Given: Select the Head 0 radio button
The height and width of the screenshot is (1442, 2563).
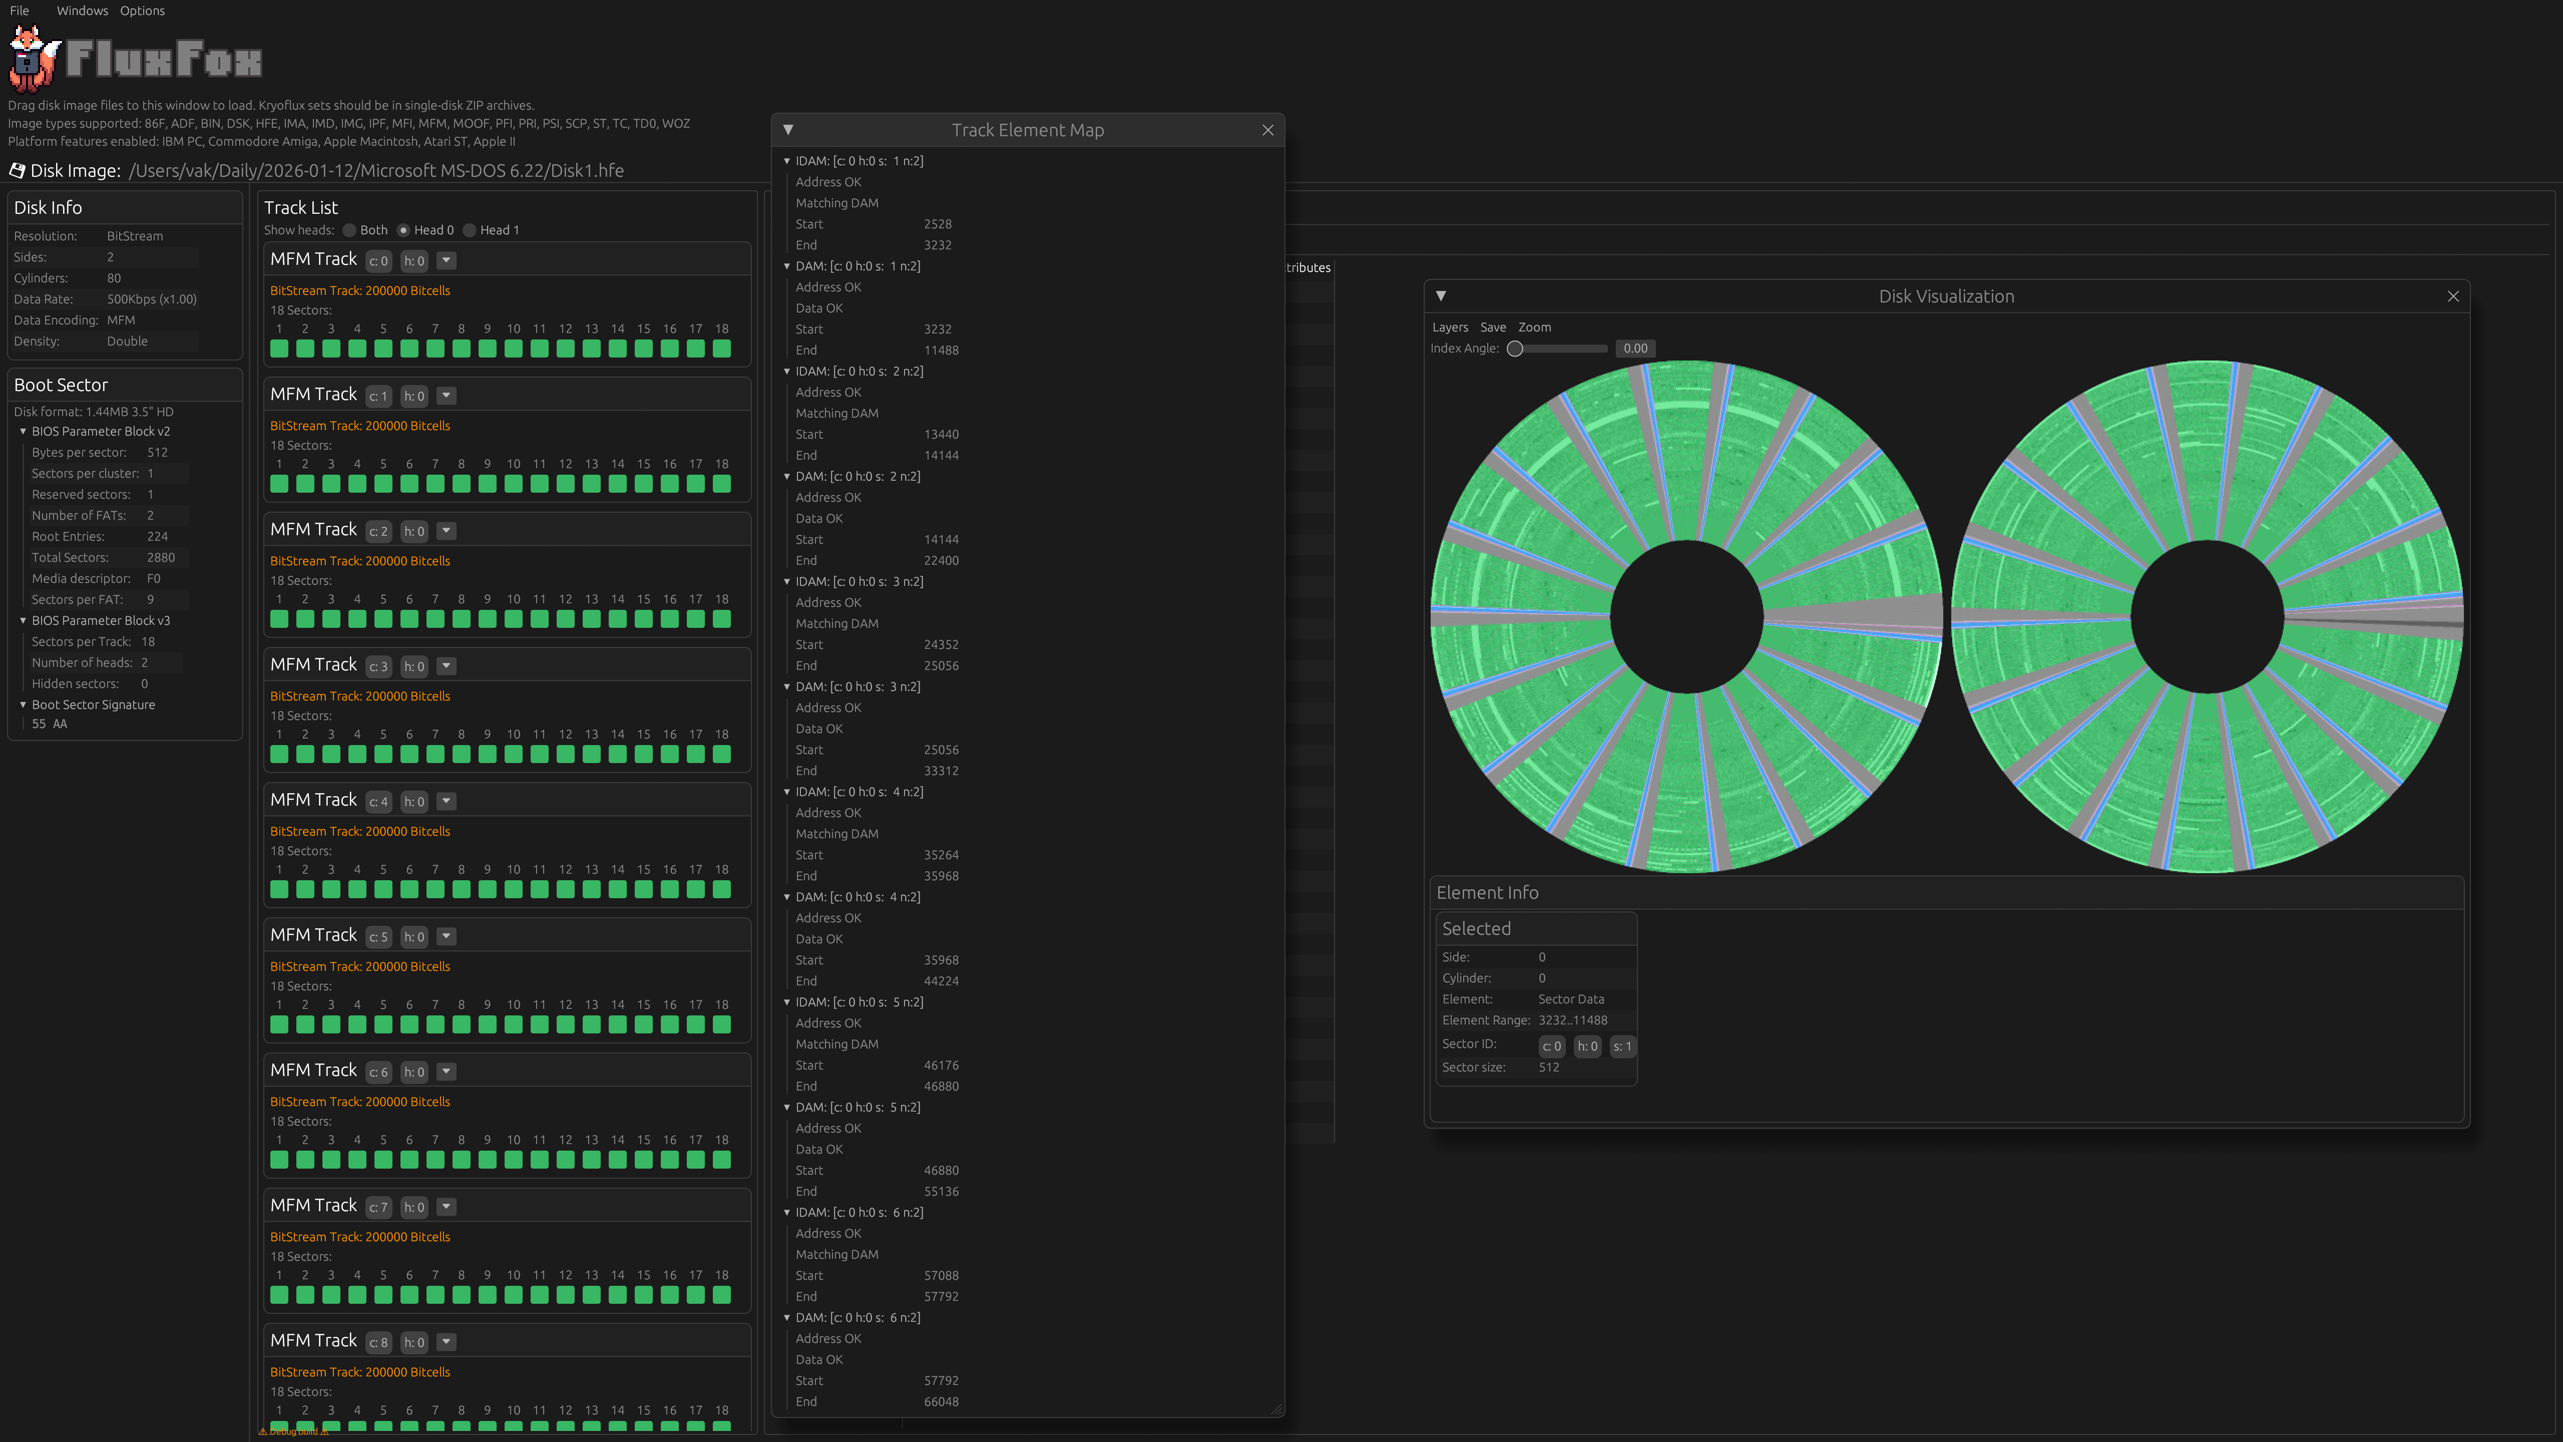Looking at the screenshot, I should [403, 230].
